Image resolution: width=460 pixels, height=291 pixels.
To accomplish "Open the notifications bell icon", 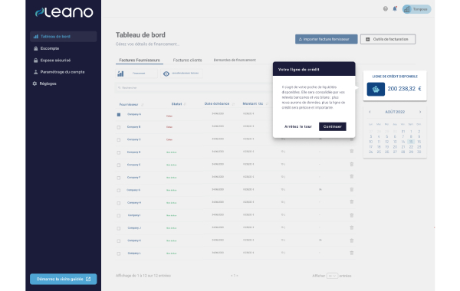I will pos(395,8).
